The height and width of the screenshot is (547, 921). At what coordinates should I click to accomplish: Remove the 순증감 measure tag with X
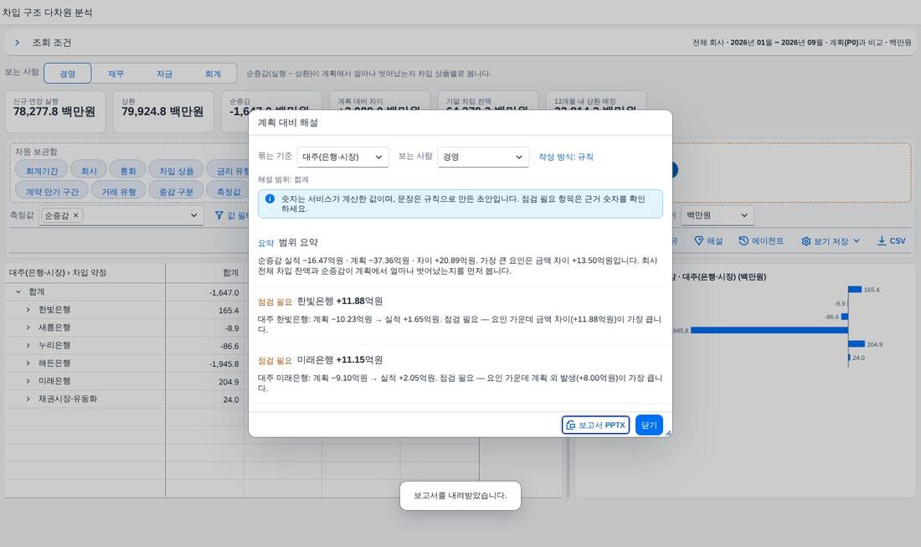coord(75,215)
